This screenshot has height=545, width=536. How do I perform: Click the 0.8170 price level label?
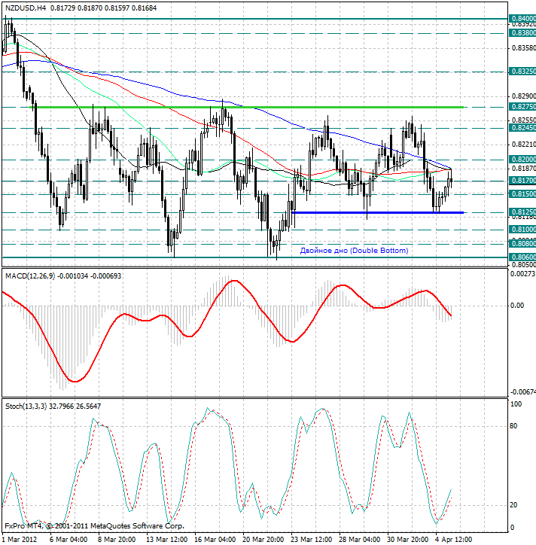click(x=522, y=181)
